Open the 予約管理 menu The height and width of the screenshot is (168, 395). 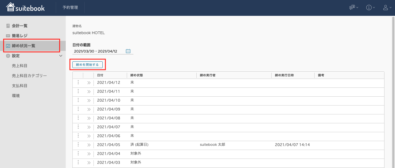point(70,7)
